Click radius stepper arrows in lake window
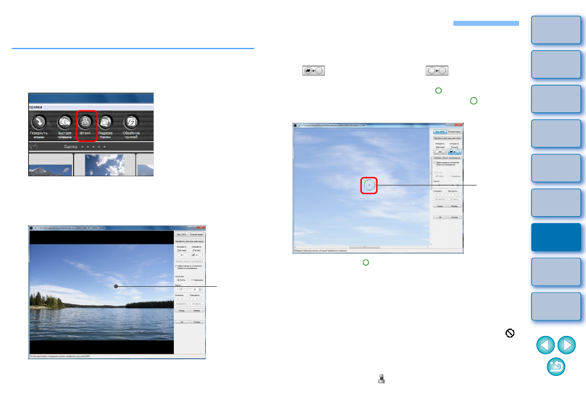This screenshot has height=414, width=586. tap(200, 289)
